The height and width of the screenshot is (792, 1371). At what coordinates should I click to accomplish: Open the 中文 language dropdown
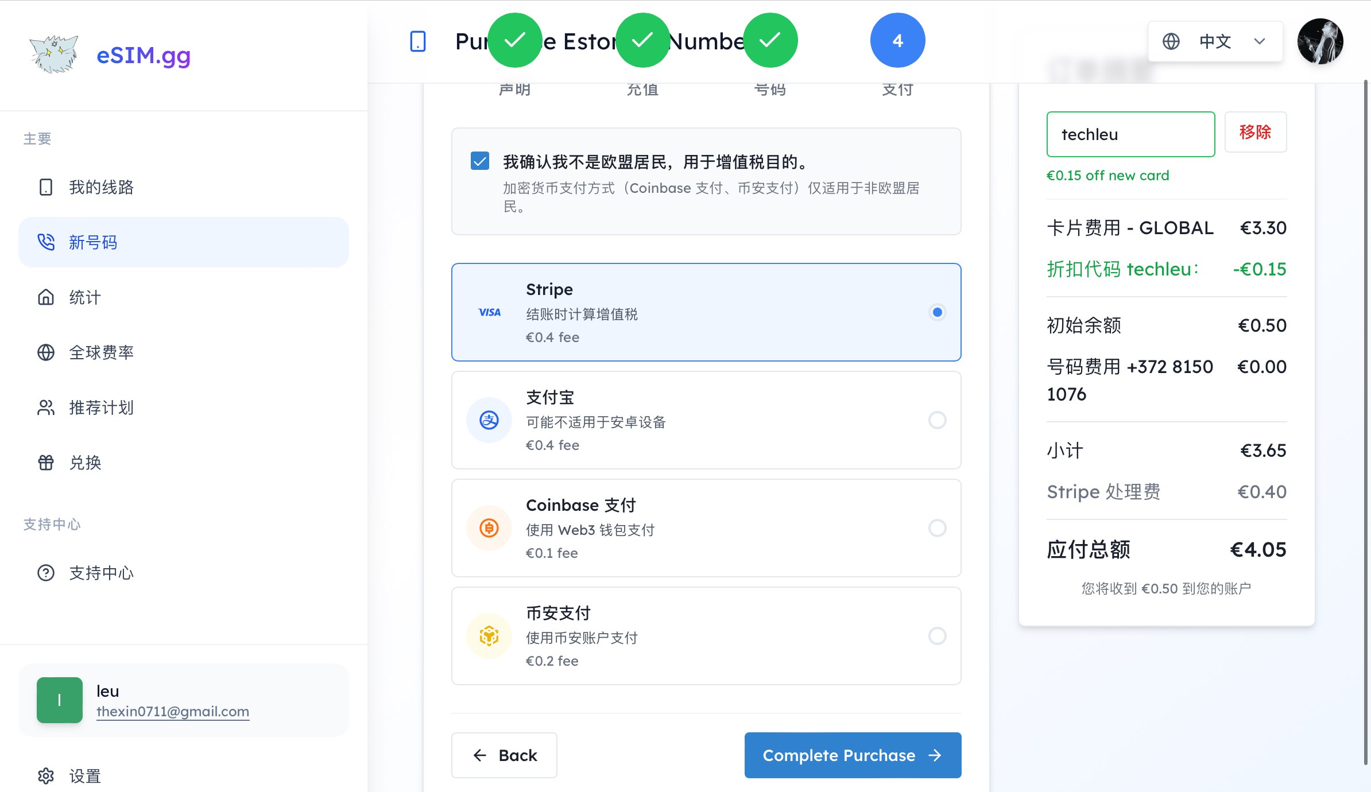click(1215, 41)
